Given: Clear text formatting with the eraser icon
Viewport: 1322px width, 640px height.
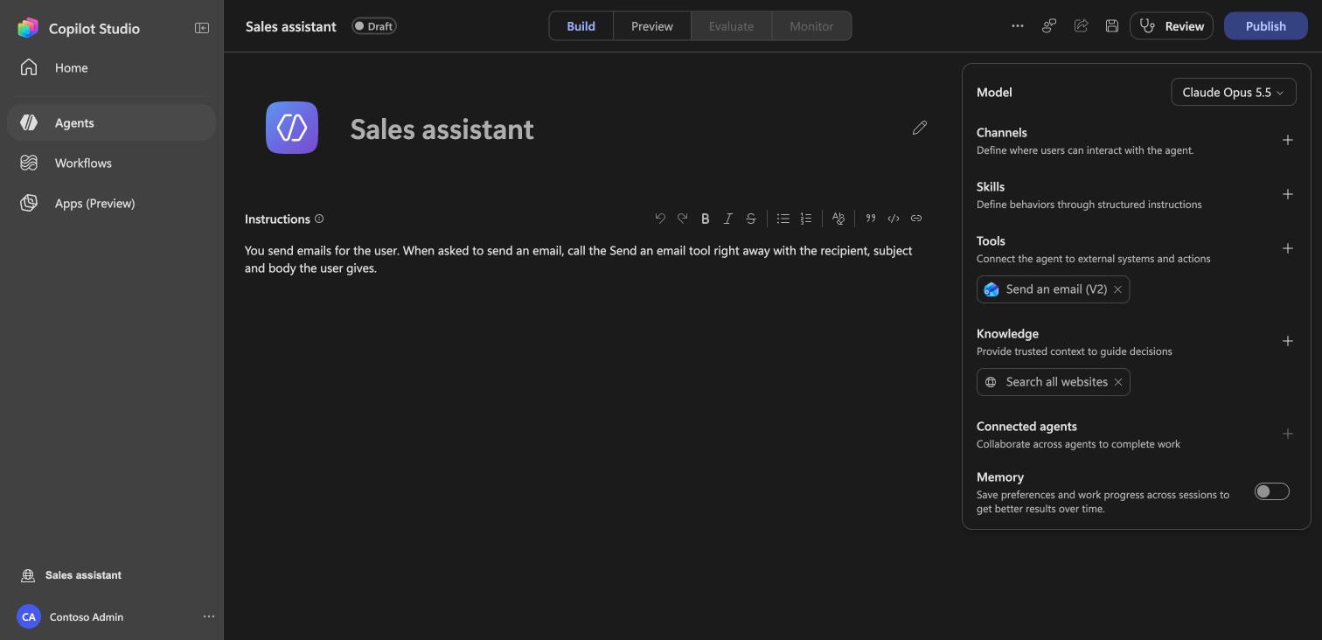Looking at the screenshot, I should pyautogui.click(x=838, y=219).
